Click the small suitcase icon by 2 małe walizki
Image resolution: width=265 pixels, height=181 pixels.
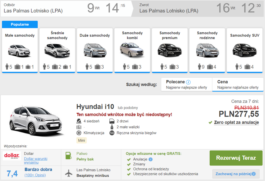tap(112, 127)
